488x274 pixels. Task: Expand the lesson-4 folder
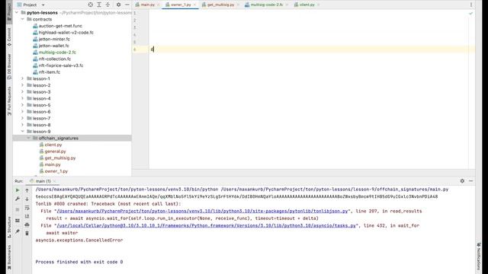point(23,98)
